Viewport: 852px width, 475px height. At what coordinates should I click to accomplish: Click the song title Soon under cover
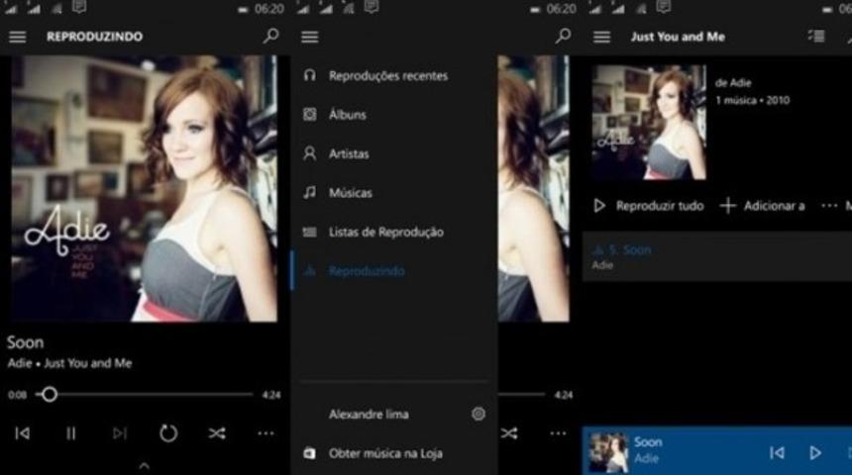coord(25,342)
